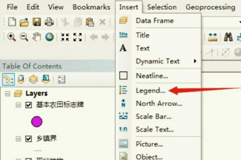Collapse the 基本农田标志牌 layer symbol
Image resolution: width=241 pixels, height=160 pixels.
[x=18, y=105]
